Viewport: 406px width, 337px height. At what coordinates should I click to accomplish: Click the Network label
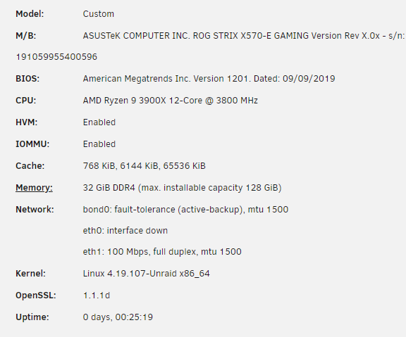(35, 210)
